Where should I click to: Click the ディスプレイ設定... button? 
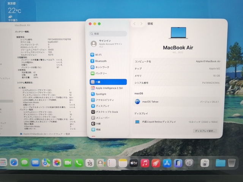pyautogui.click(x=205, y=131)
